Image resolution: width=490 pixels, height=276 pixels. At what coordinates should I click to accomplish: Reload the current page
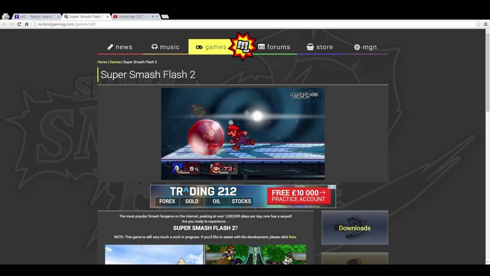click(19, 24)
